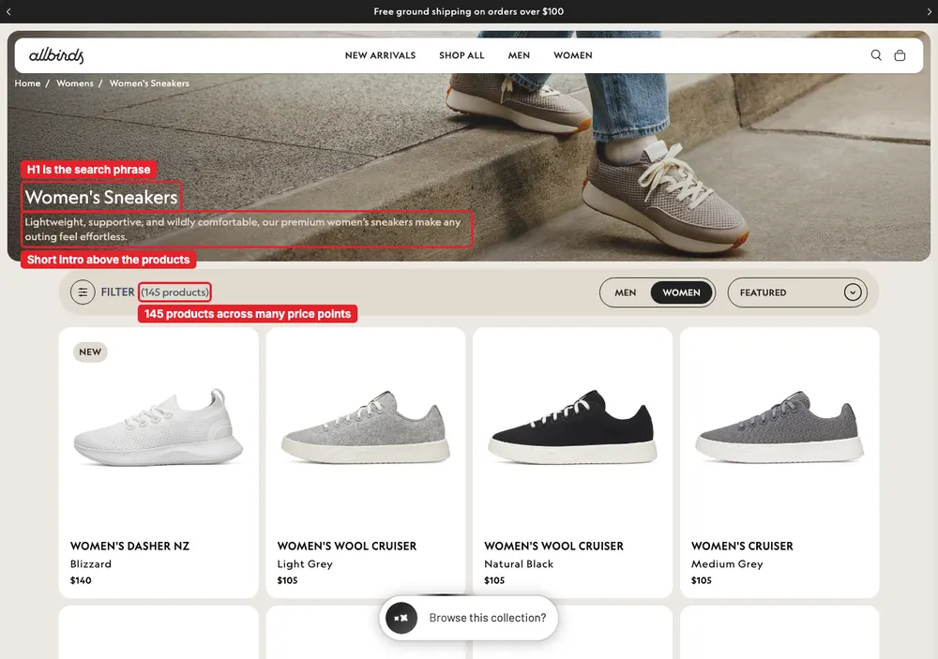
Task: Open the Featured sort dropdown
Action: pos(797,292)
